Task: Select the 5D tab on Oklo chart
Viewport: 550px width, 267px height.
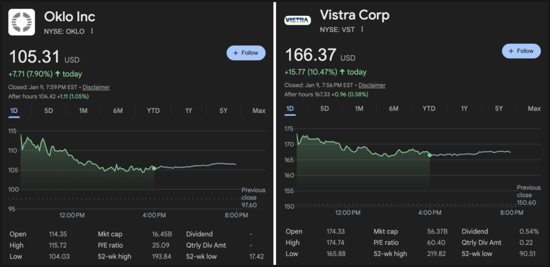Action: [x=49, y=111]
